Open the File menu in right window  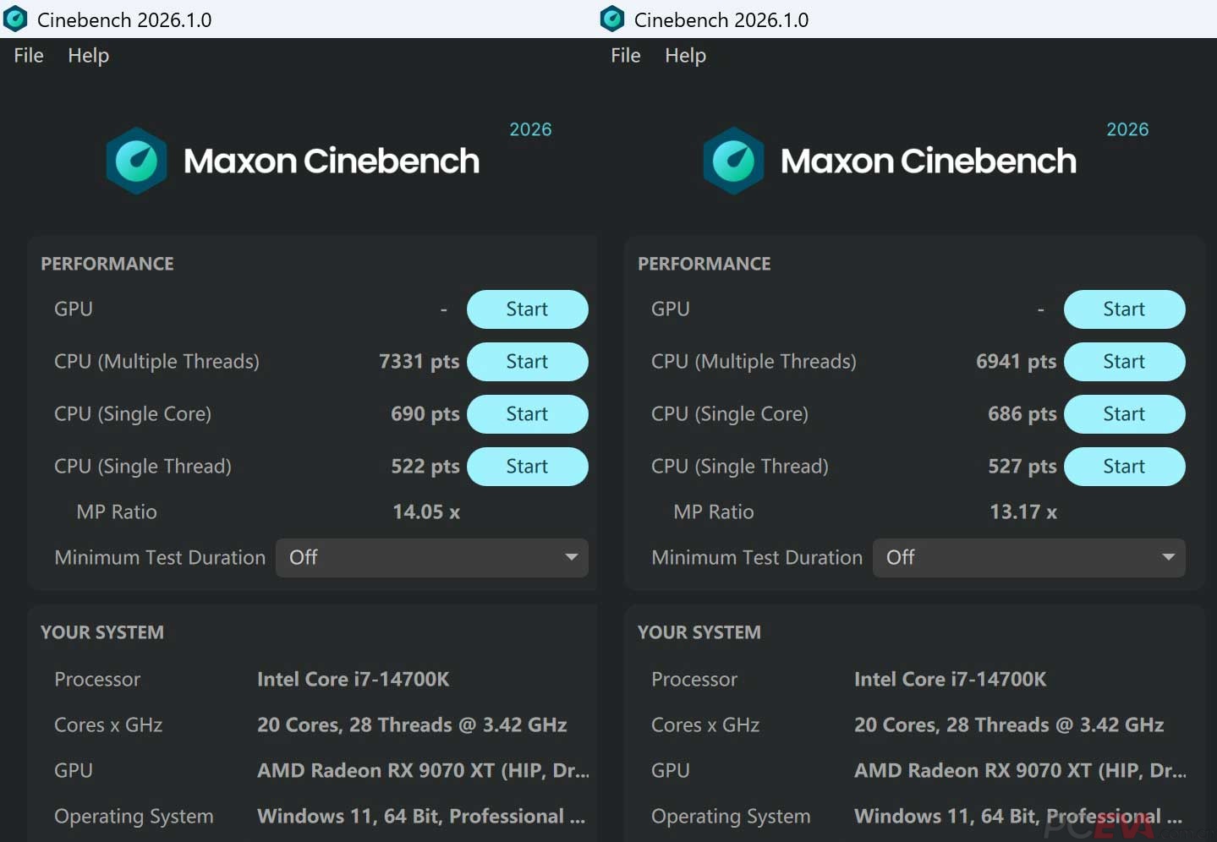click(626, 56)
